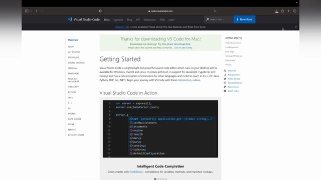Jump to Top Extensions in right outline
This screenshot has width=321, height=180.
click(x=232, y=47)
